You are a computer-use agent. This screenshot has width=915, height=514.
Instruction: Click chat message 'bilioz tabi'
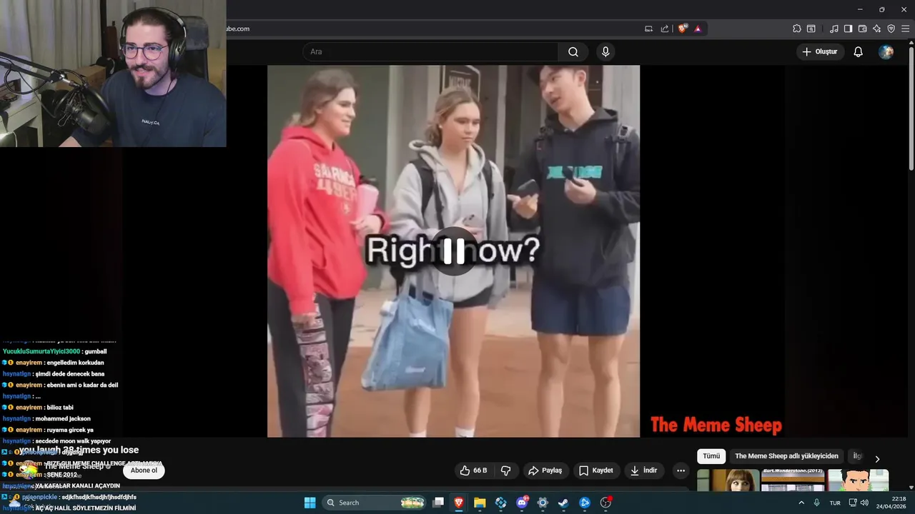click(x=60, y=407)
